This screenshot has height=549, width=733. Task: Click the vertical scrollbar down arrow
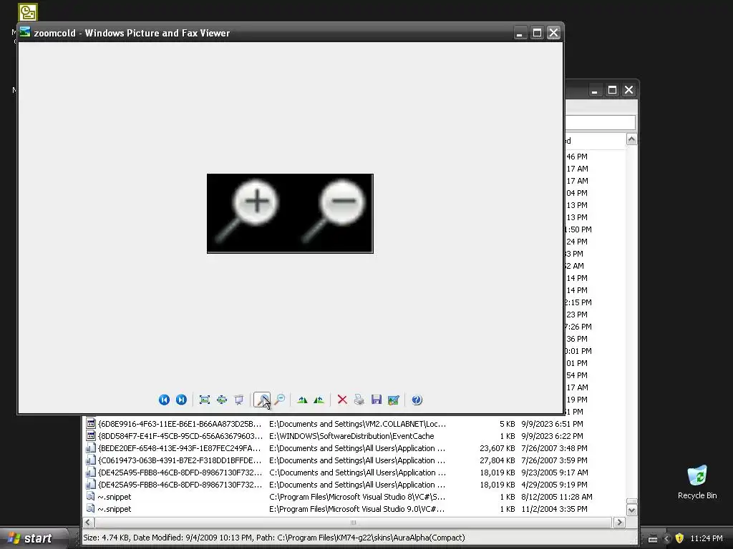pyautogui.click(x=631, y=510)
